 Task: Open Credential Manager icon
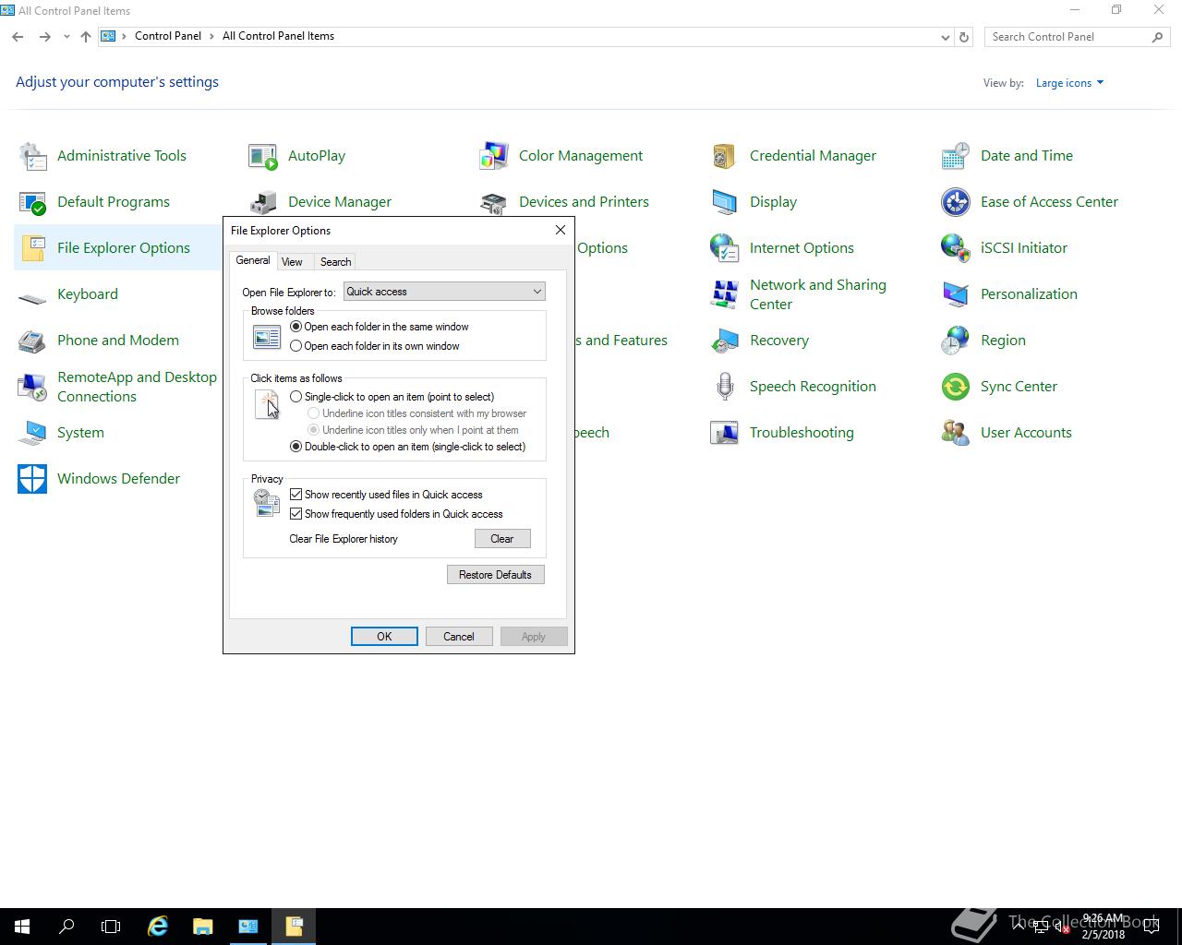(x=725, y=156)
